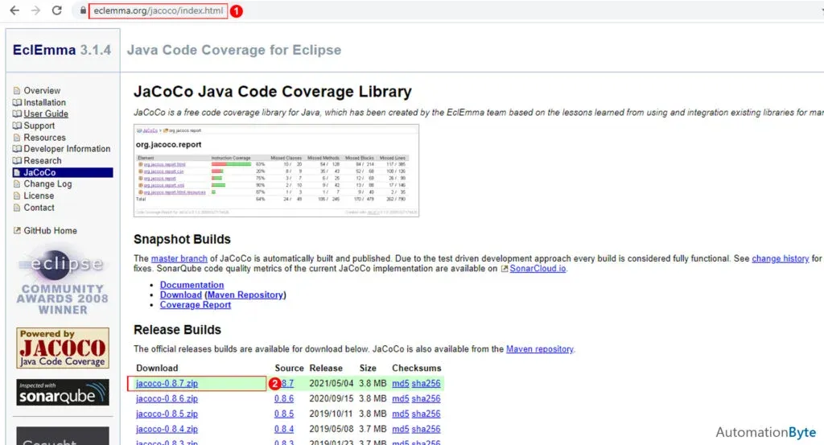Select the JaCoCo sidebar item
The height and width of the screenshot is (445, 824).
pyautogui.click(x=39, y=172)
